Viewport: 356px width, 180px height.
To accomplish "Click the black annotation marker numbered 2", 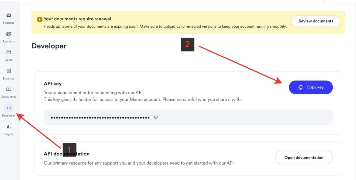I will click(x=187, y=44).
